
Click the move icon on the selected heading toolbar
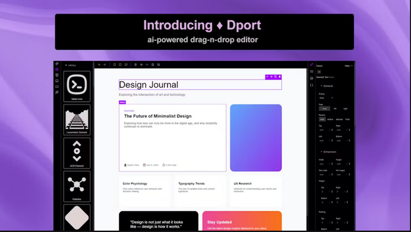(271, 77)
